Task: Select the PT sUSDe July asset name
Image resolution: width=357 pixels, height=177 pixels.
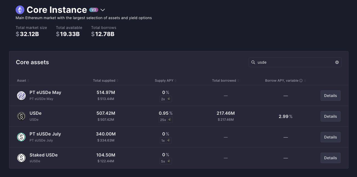Action: [45, 134]
